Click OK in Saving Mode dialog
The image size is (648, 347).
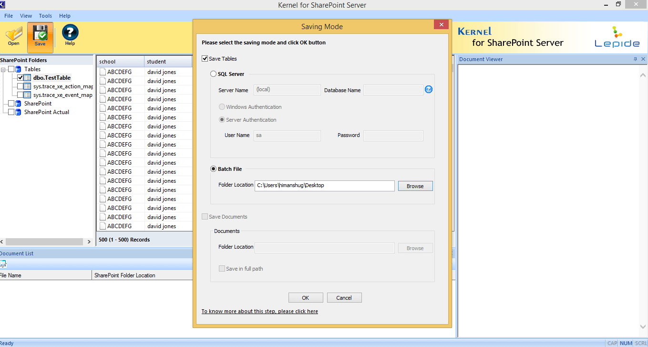tap(306, 297)
